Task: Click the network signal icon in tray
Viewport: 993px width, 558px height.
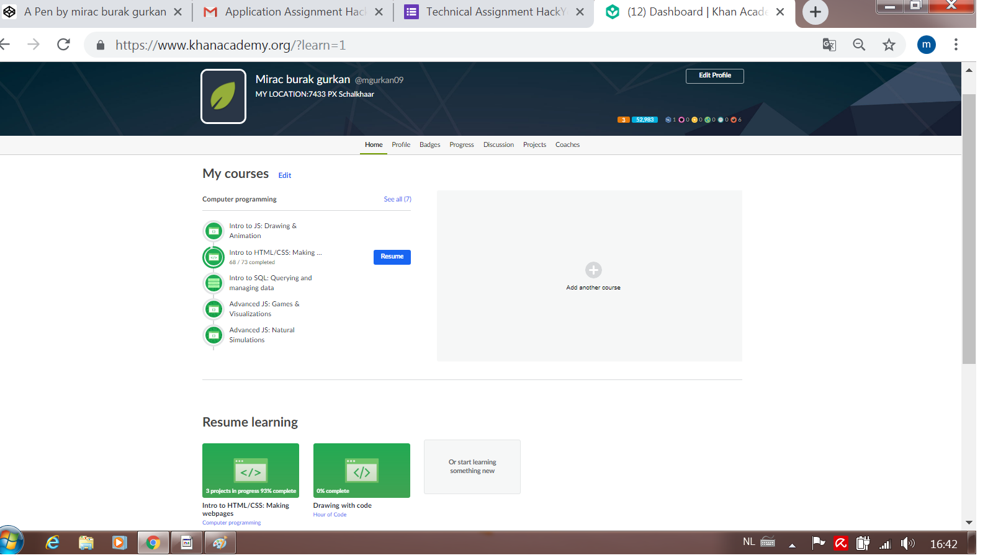Action: (885, 544)
